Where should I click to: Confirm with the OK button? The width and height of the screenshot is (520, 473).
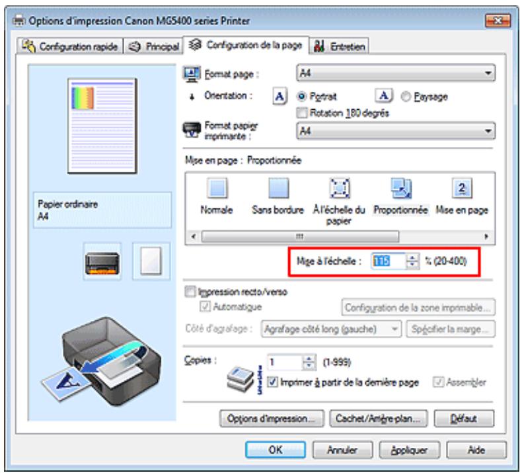(x=276, y=450)
